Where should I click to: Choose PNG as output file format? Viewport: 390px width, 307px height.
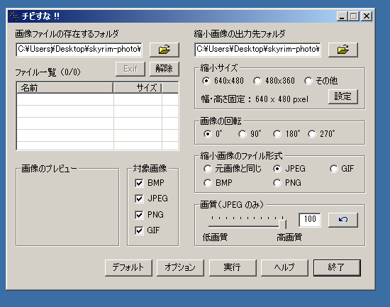pos(287,183)
